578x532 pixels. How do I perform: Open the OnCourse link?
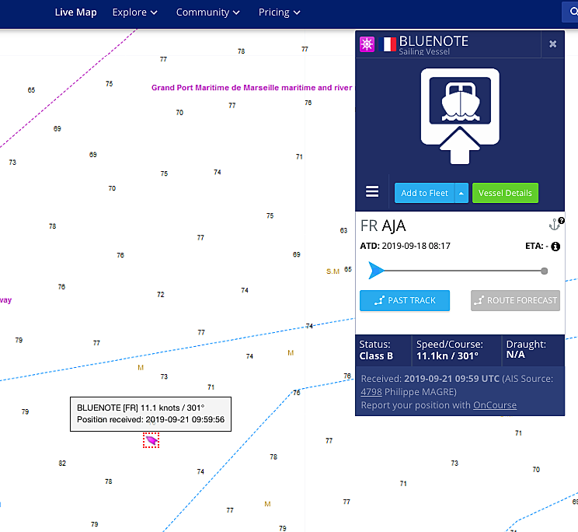[495, 405]
